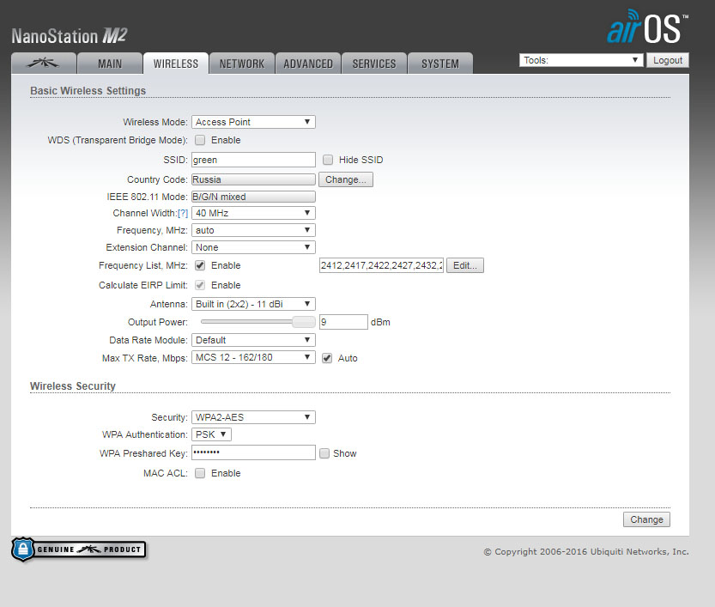The image size is (715, 607).
Task: Click the IEEE 802.11 Mode field
Action: pyautogui.click(x=253, y=197)
